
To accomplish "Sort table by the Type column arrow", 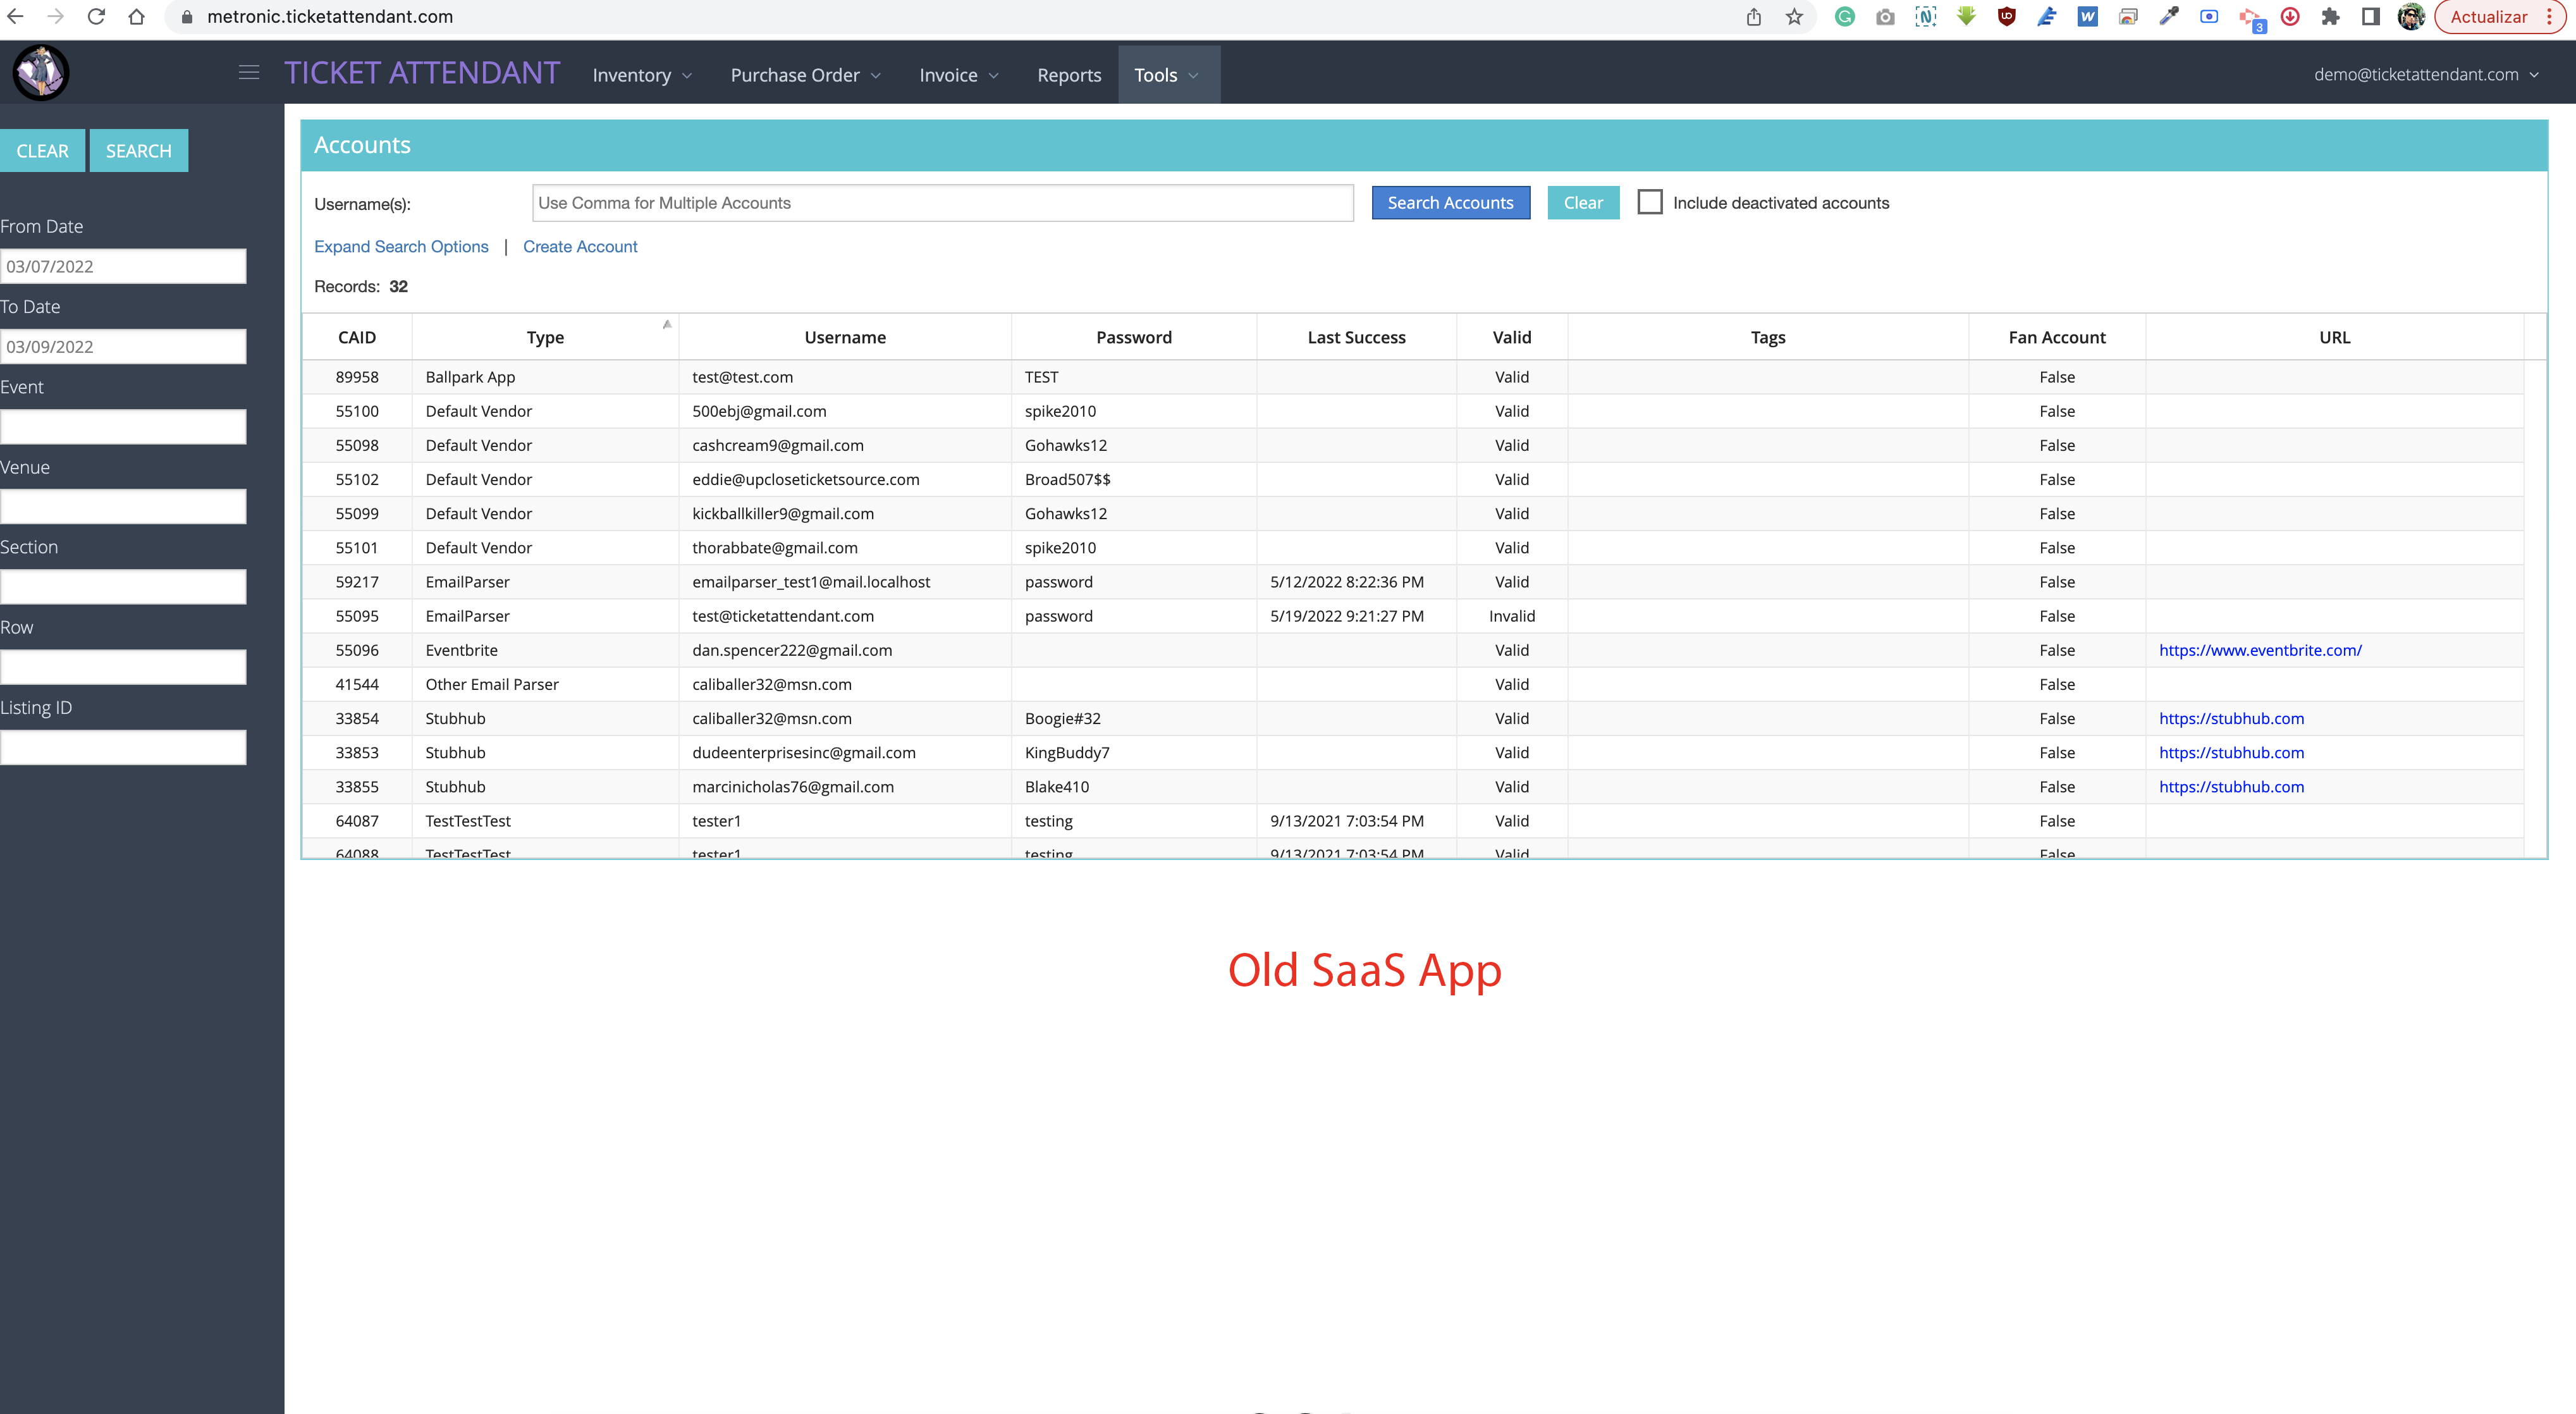I will coord(667,324).
